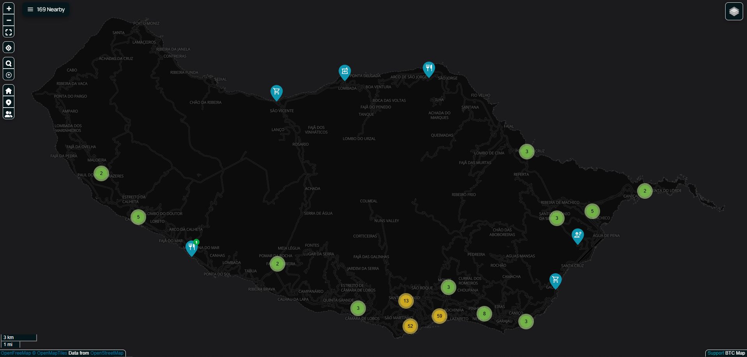
Task: Open the OpenStreetMap attribution link
Action: pyautogui.click(x=107, y=353)
